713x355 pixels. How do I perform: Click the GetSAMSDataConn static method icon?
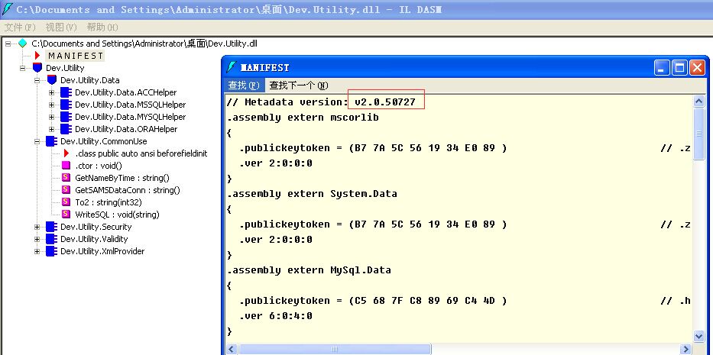click(x=66, y=190)
